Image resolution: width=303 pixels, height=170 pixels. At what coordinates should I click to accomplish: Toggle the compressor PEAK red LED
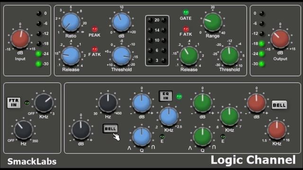(95, 29)
